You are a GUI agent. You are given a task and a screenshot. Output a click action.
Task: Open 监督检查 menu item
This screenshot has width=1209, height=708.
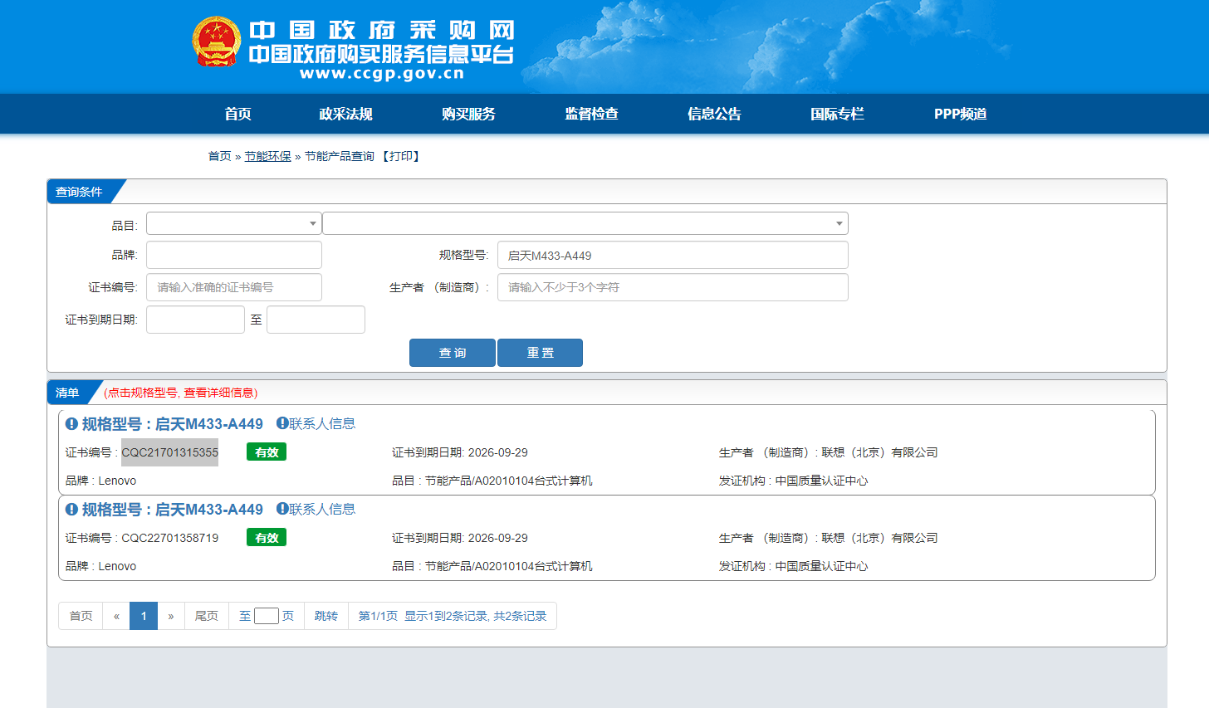(592, 114)
